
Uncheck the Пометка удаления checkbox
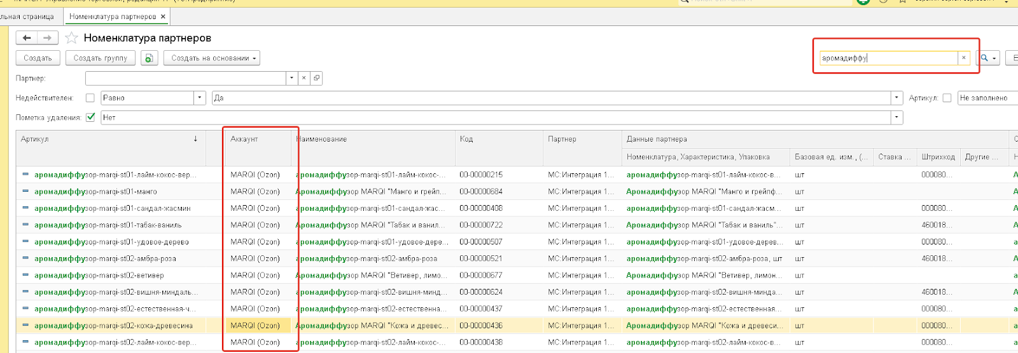[x=90, y=117]
